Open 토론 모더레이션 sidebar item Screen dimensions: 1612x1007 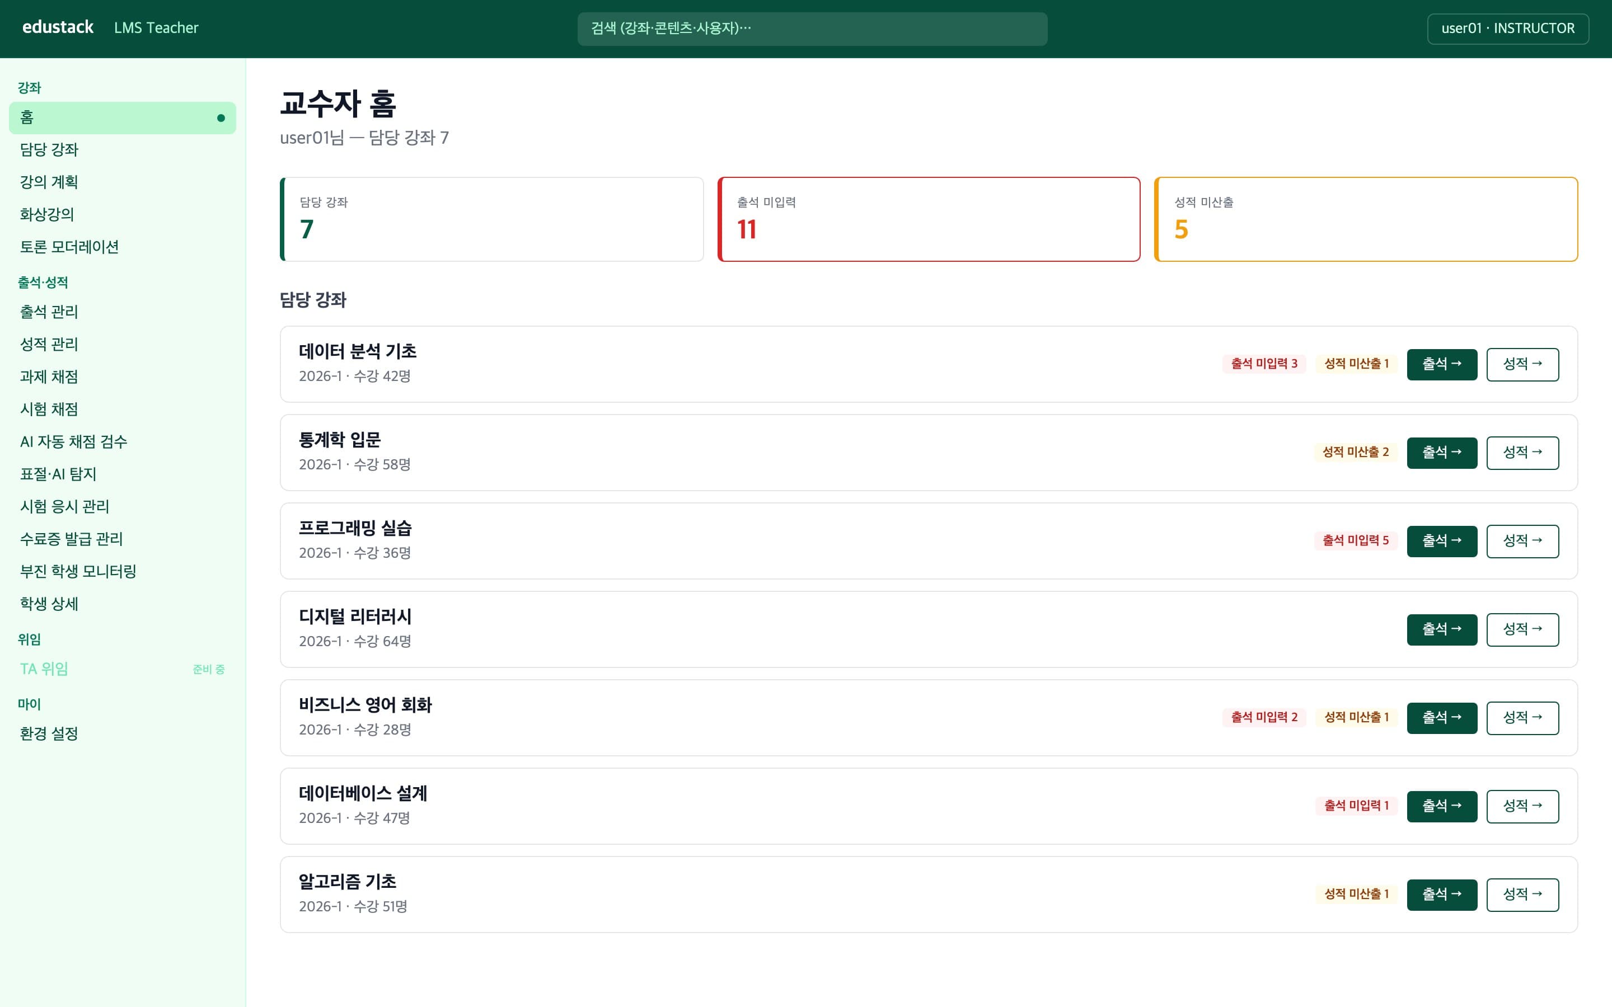pos(123,247)
